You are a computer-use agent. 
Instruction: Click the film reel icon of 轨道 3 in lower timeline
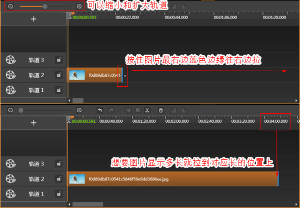click(x=10, y=163)
